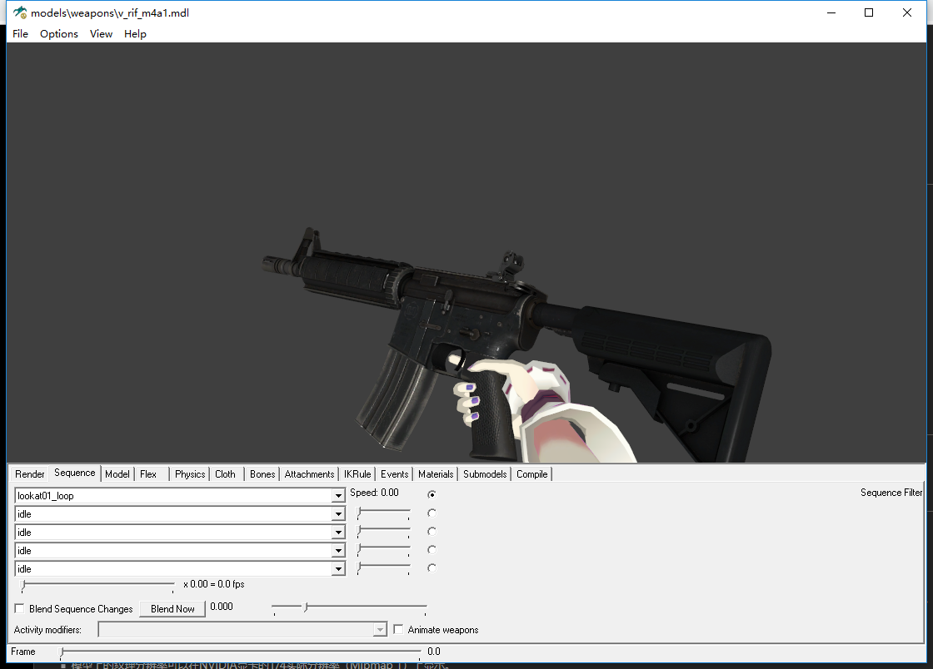Image resolution: width=933 pixels, height=669 pixels.
Task: Minimize the model viewer window
Action: pos(831,12)
